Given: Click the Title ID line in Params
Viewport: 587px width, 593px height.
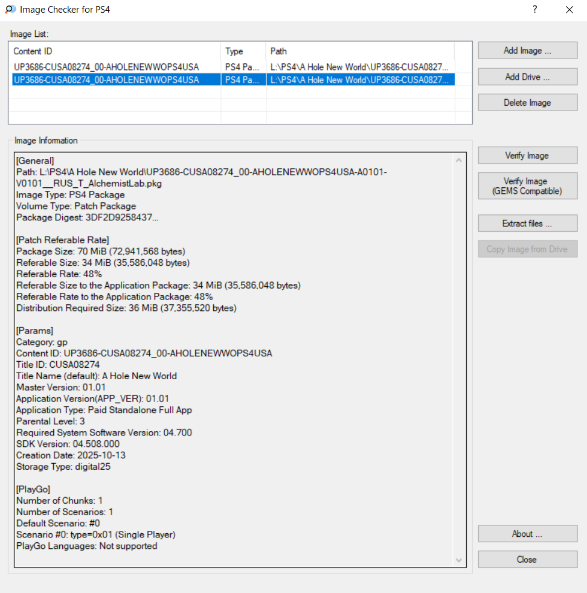Looking at the screenshot, I should click(x=58, y=365).
